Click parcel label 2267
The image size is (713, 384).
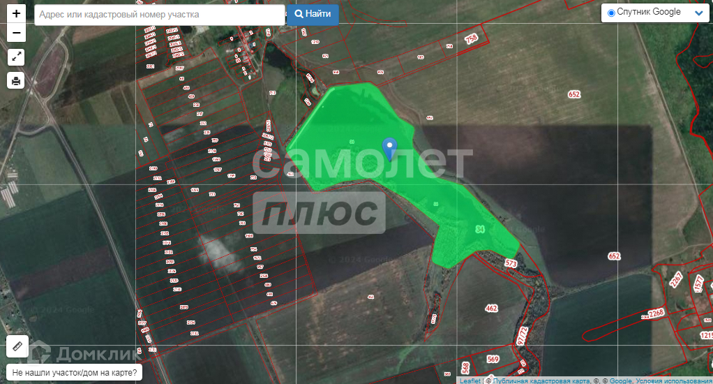click(x=676, y=279)
